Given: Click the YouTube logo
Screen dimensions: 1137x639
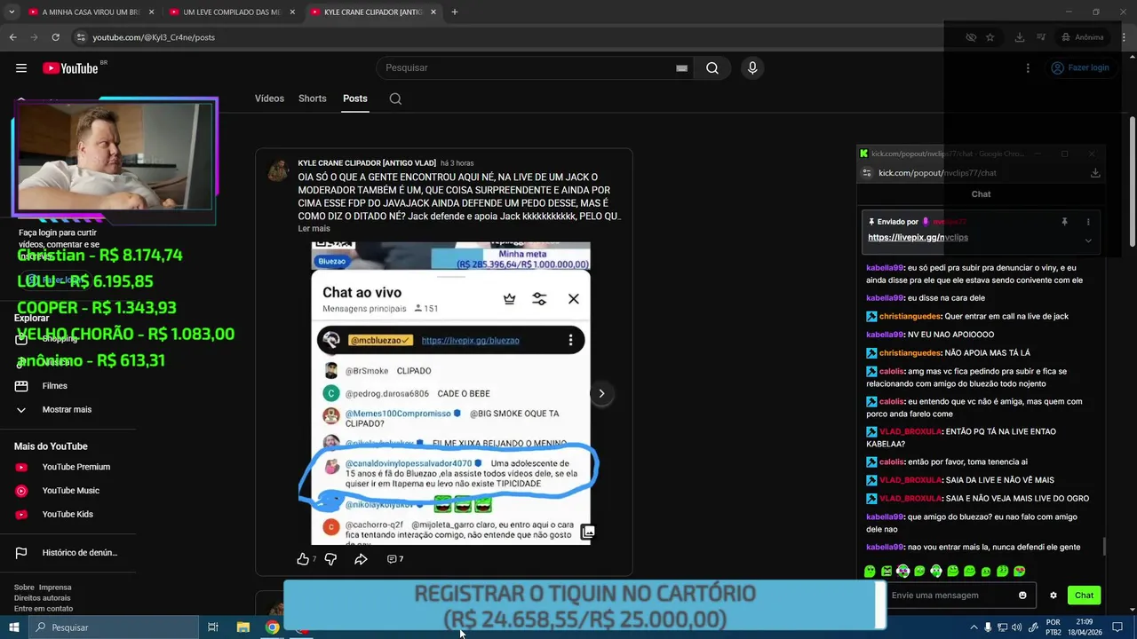Looking at the screenshot, I should pos(70,68).
